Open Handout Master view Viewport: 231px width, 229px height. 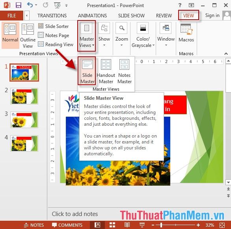coord(106,71)
